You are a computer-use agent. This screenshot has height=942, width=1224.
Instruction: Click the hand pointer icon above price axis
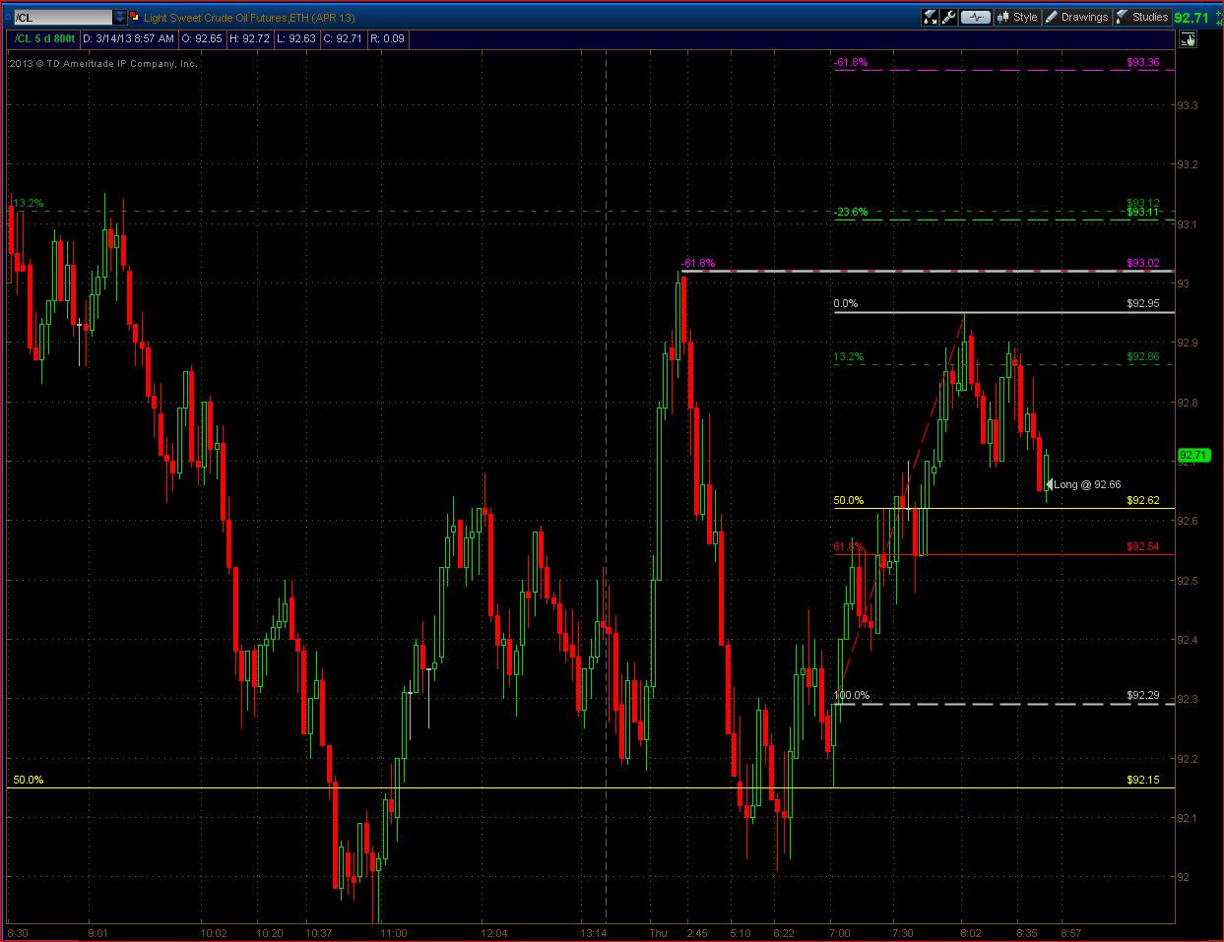click(1188, 39)
